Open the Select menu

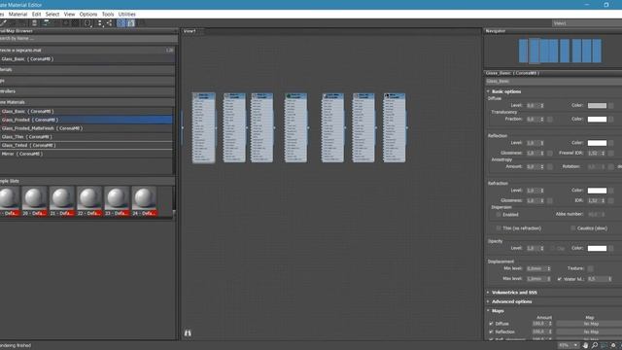point(52,14)
